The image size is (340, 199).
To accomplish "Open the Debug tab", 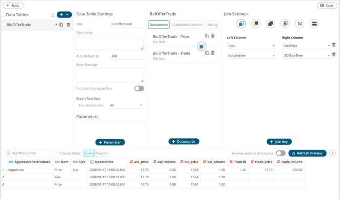I will (x=212, y=25).
